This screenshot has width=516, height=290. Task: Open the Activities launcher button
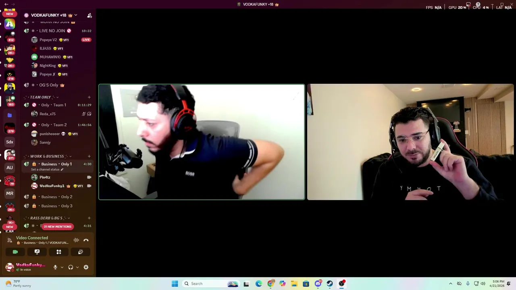(59, 252)
